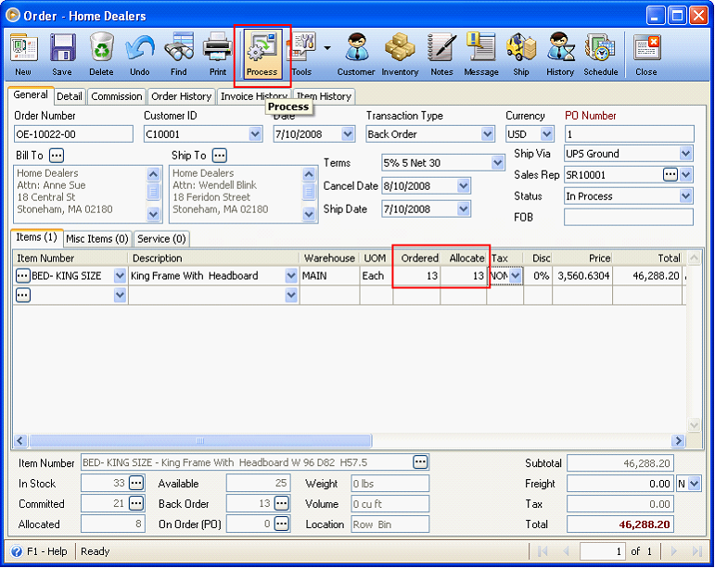Open the Cancel Date dropdown
715x568 pixels.
pyautogui.click(x=464, y=186)
